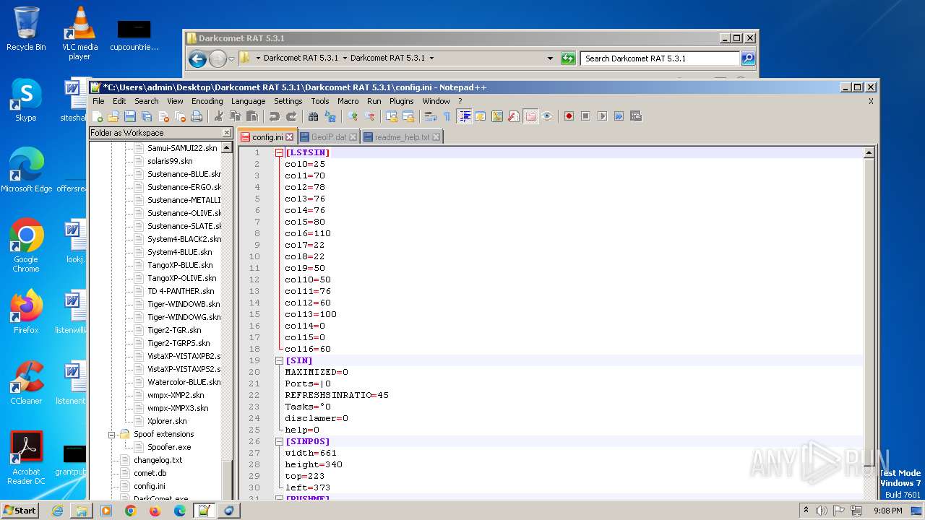Play back the recorded macro
The width and height of the screenshot is (925, 520).
pos(603,116)
